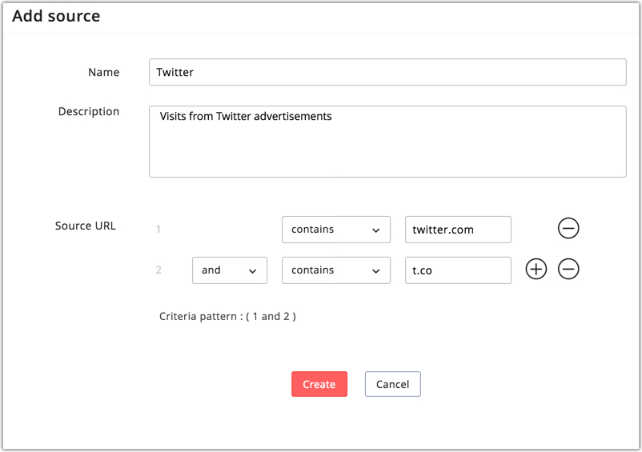The height and width of the screenshot is (452, 642).
Task: Cancel adding the source
Action: click(392, 384)
